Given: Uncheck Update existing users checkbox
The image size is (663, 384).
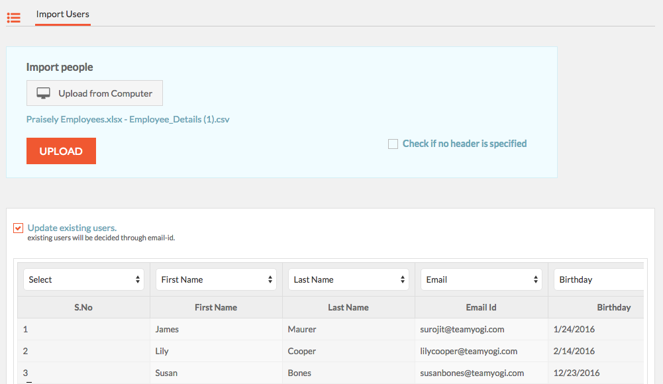Looking at the screenshot, I should tap(18, 228).
